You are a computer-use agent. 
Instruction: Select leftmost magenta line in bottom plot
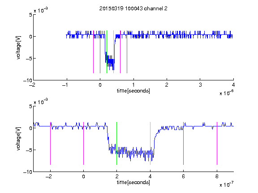point(50,143)
